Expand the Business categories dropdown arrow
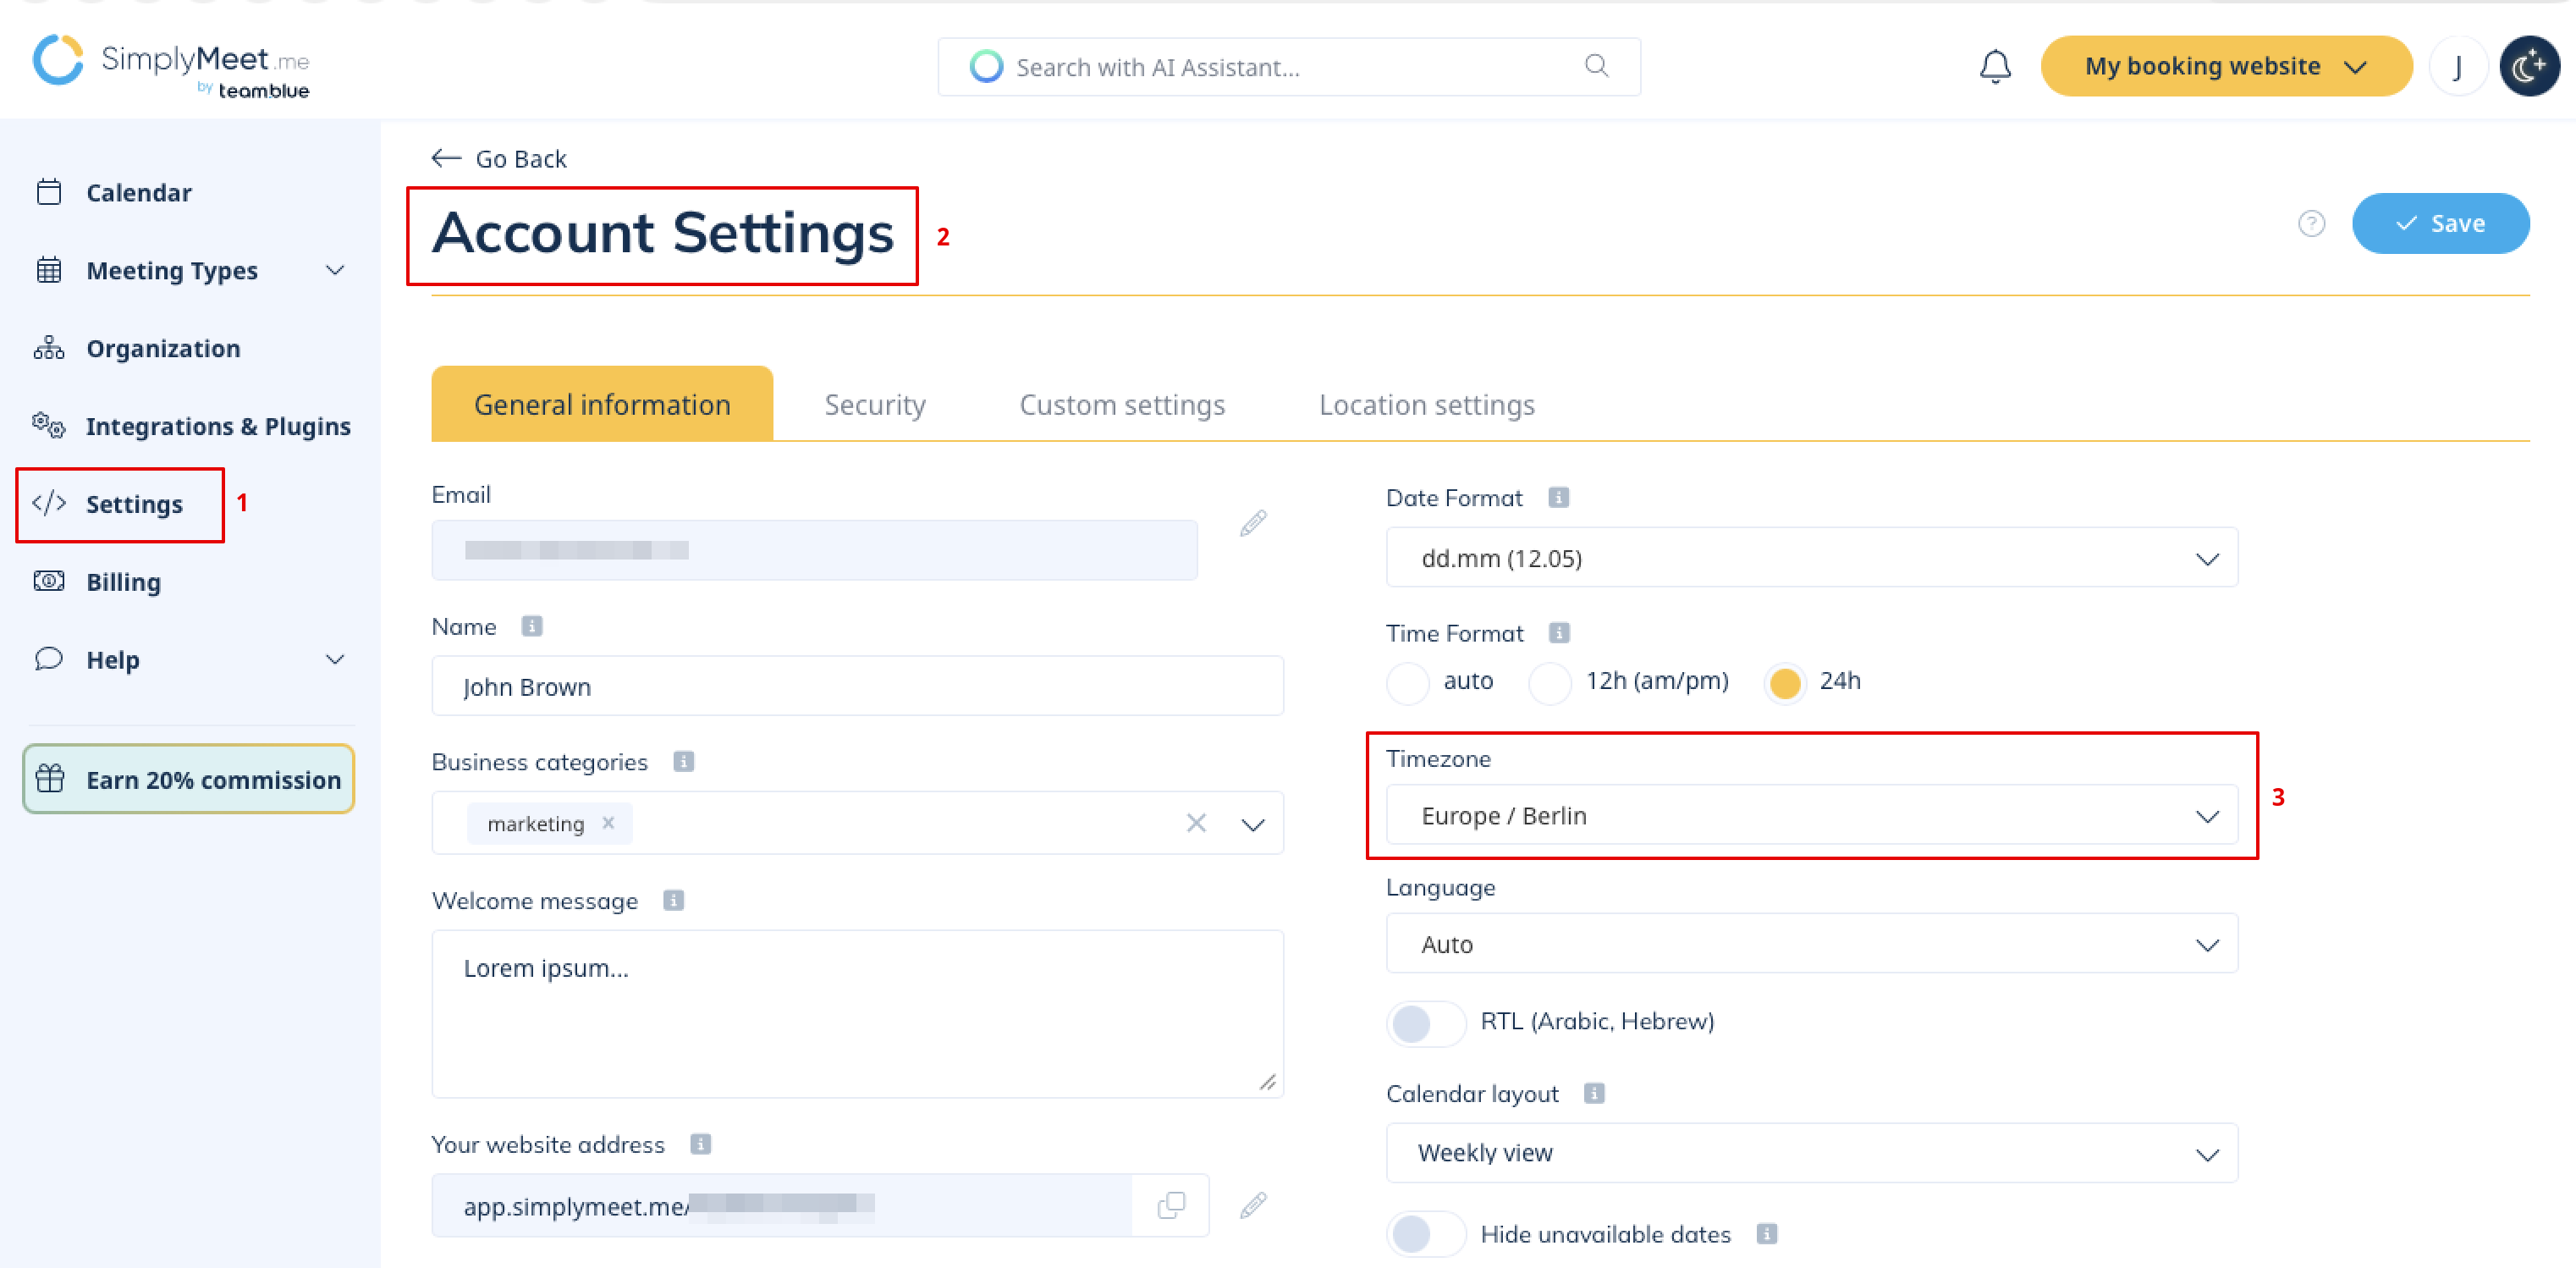 1253,824
